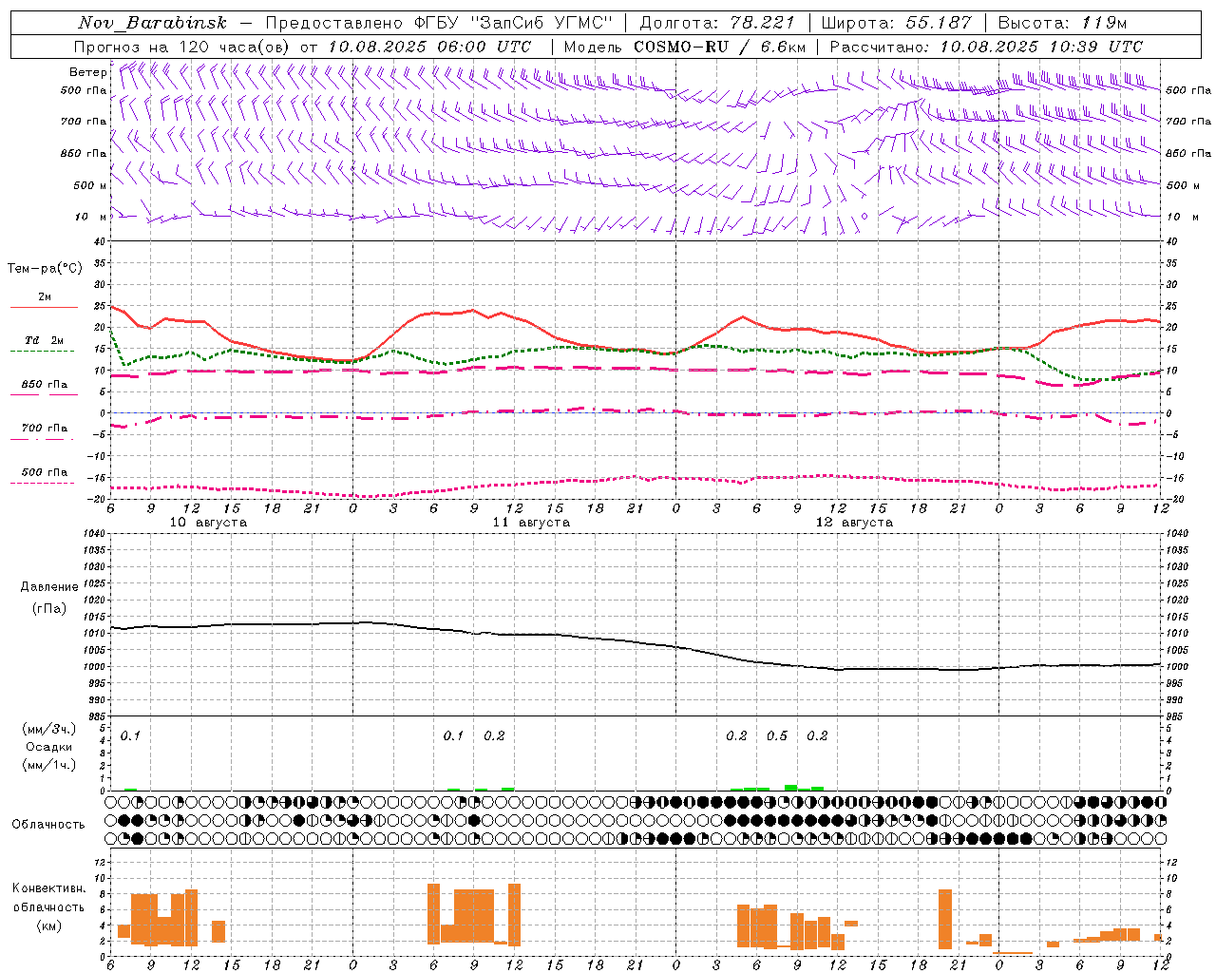This screenshot has width=1216, height=973.
Task: Click the Ветер wind panel label
Action: [88, 72]
